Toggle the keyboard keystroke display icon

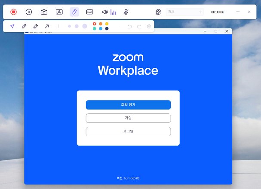(x=89, y=12)
